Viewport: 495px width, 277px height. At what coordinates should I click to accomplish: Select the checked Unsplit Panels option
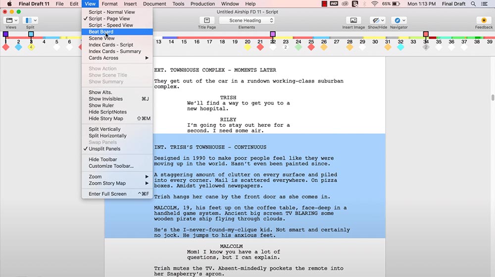[104, 149]
